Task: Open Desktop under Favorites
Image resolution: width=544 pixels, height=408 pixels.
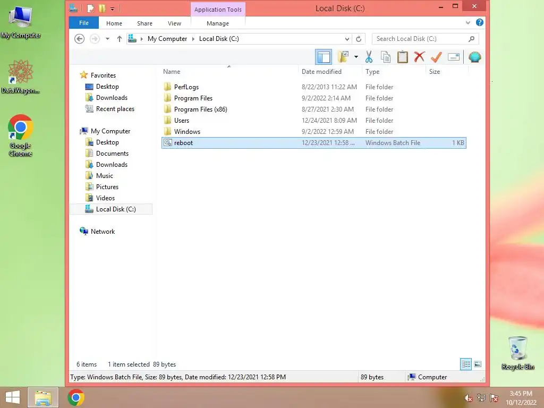Action: 107,87
